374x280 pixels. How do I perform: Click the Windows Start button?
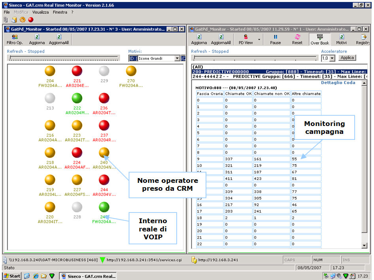[x=12, y=276]
